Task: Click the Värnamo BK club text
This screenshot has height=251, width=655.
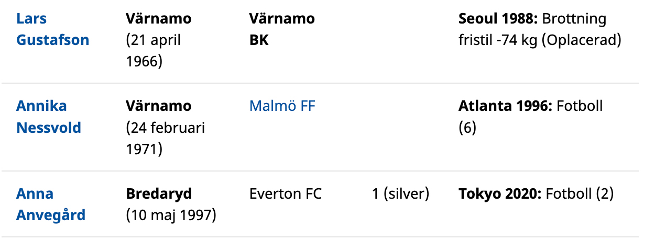Action: 282,29
